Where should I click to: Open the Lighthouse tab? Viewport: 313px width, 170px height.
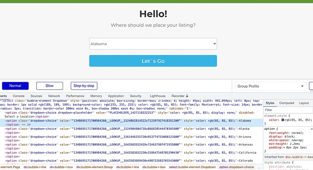[x=158, y=96]
